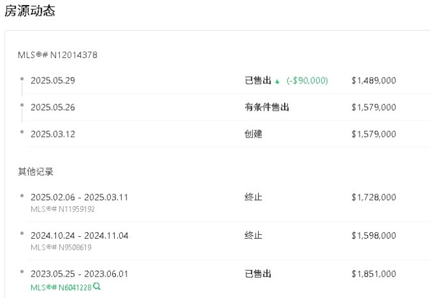Click the $1,728,000 terminated listing price

pyautogui.click(x=373, y=197)
